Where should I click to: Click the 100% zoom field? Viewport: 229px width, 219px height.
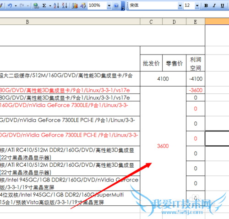pyautogui.click(x=97, y=5)
